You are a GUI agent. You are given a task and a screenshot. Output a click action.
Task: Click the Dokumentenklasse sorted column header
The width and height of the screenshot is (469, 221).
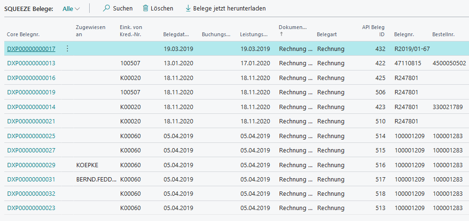coord(292,28)
